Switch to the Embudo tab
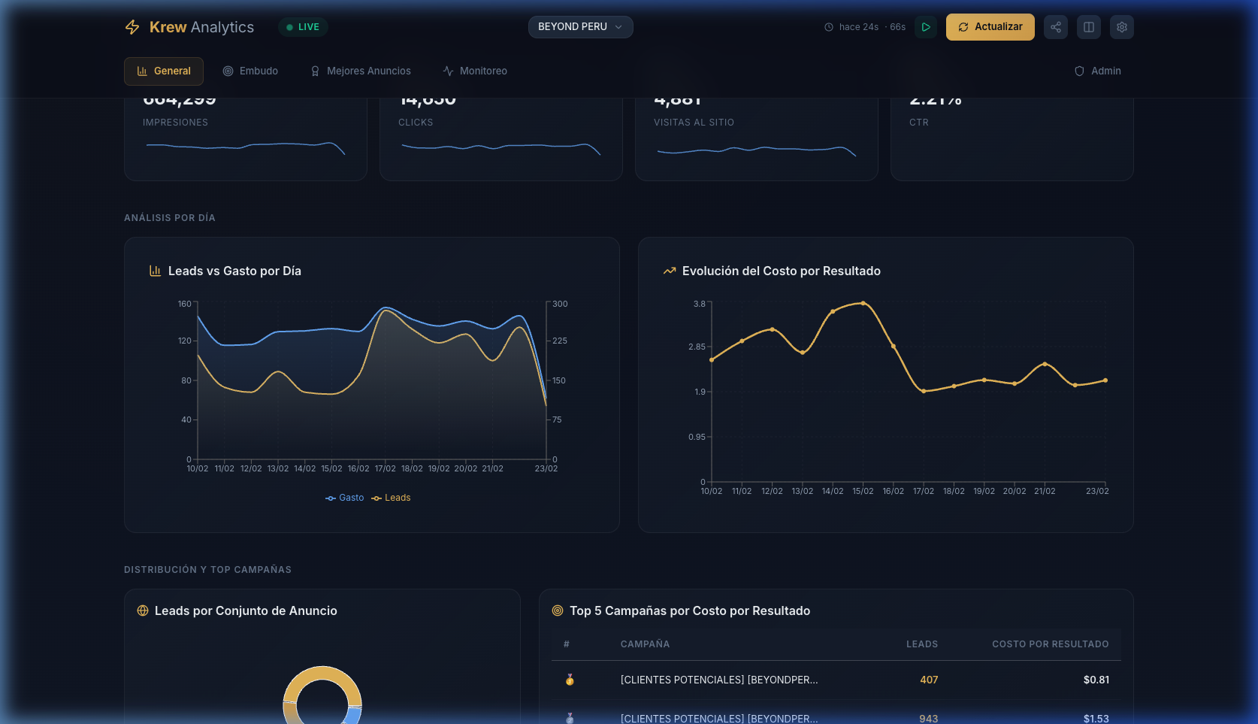The height and width of the screenshot is (724, 1258). pos(250,71)
